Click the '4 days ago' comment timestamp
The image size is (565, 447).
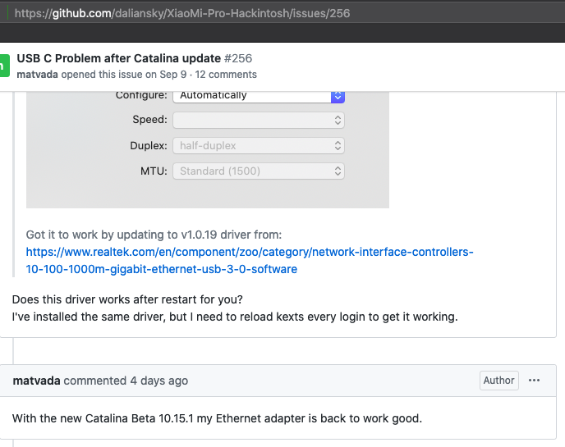(x=159, y=381)
